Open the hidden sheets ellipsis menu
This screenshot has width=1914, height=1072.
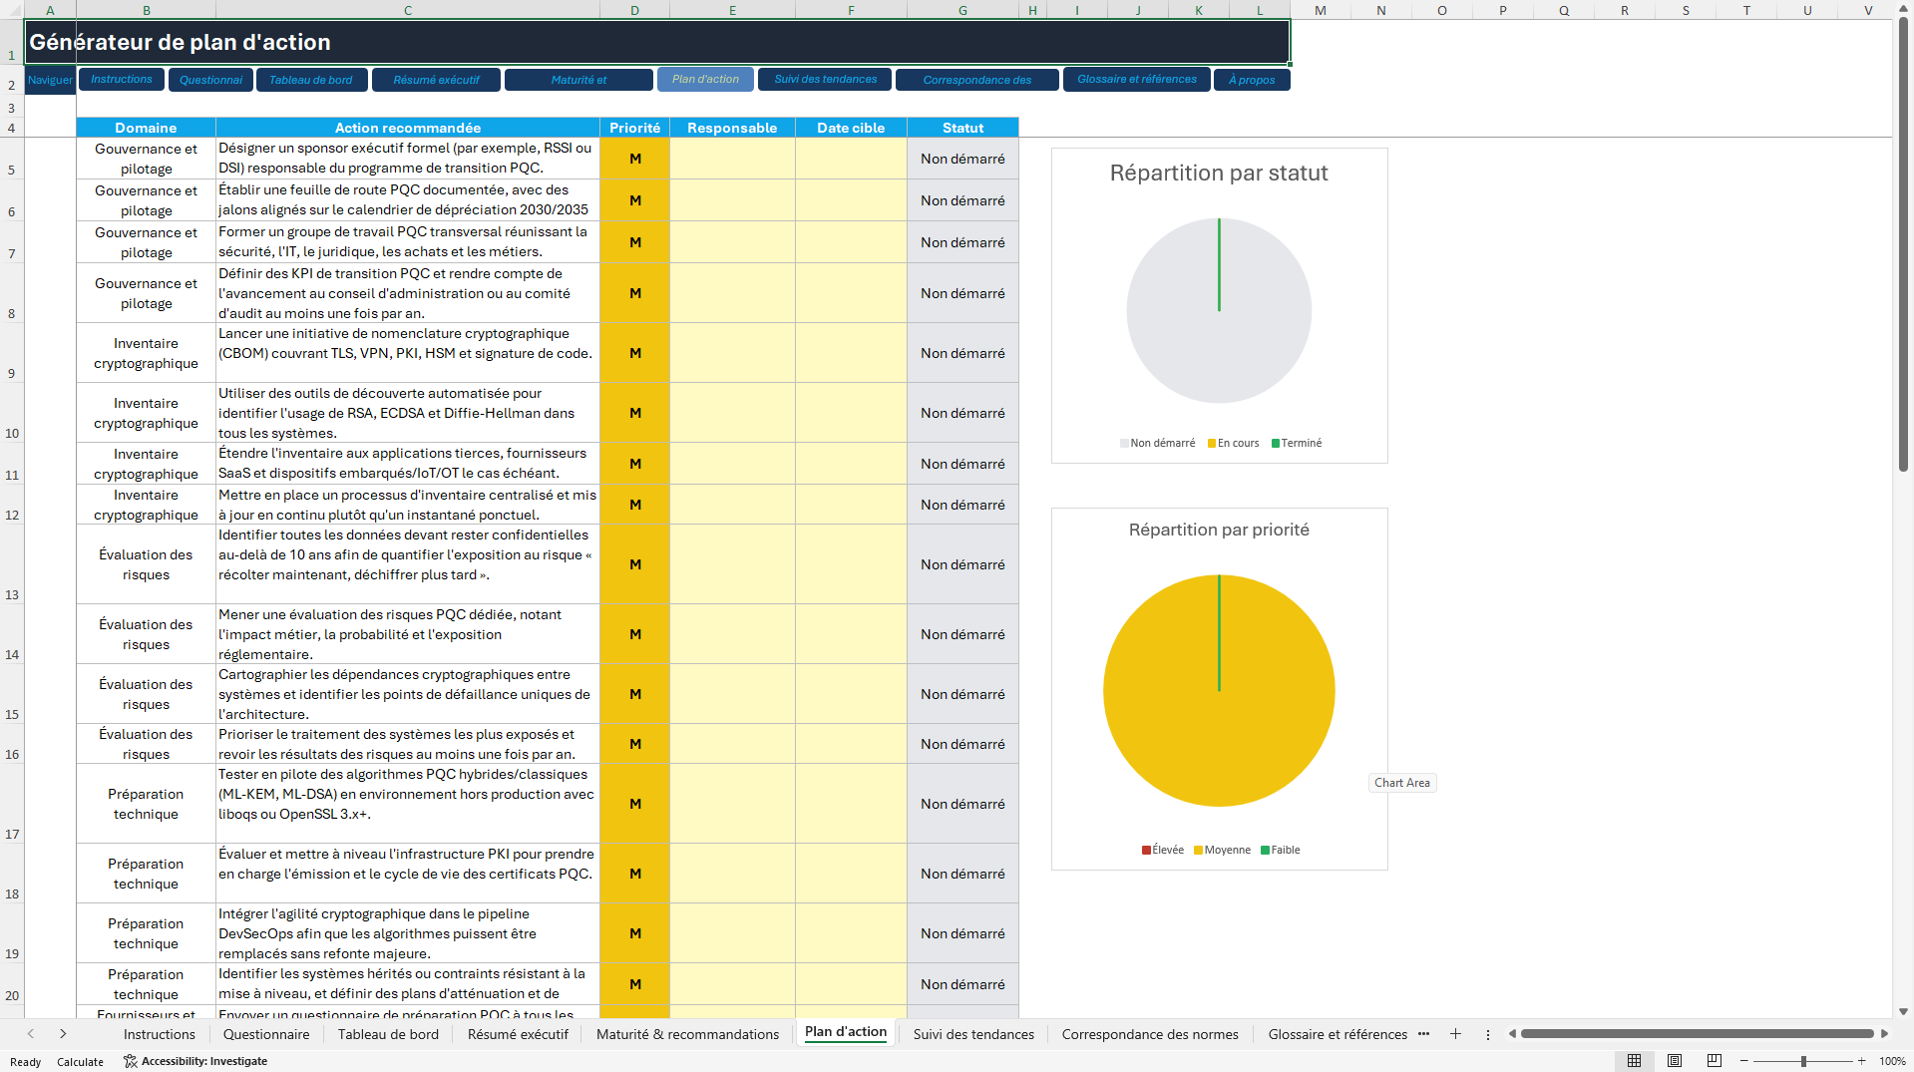[x=1423, y=1034]
